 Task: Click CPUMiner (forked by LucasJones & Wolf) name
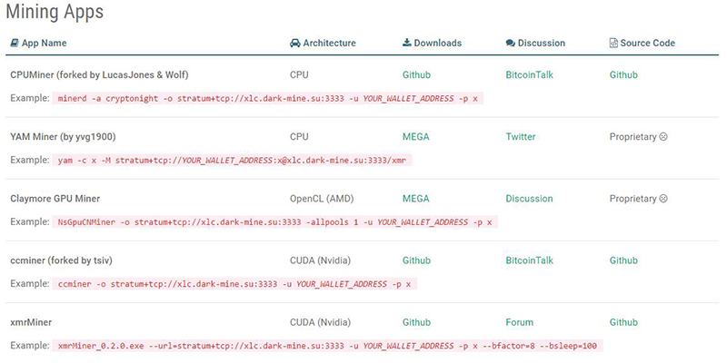(99, 75)
